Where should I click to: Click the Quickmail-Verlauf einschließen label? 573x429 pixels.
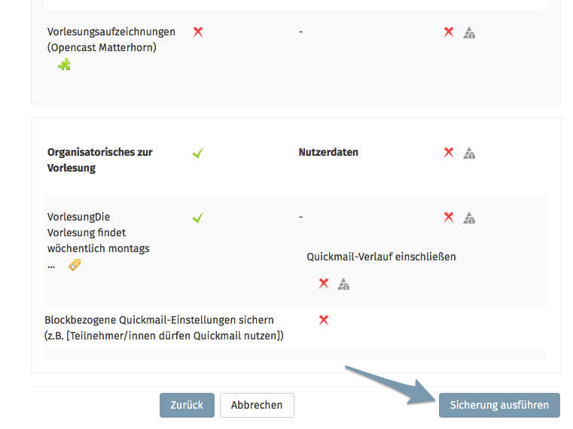click(x=381, y=257)
